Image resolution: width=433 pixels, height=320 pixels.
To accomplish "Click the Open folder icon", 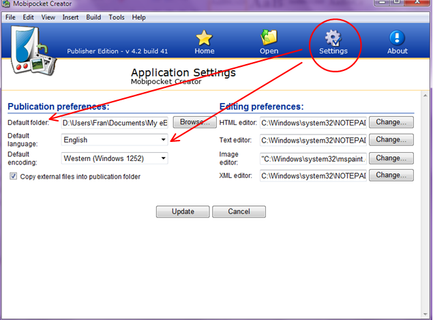I will (x=269, y=38).
